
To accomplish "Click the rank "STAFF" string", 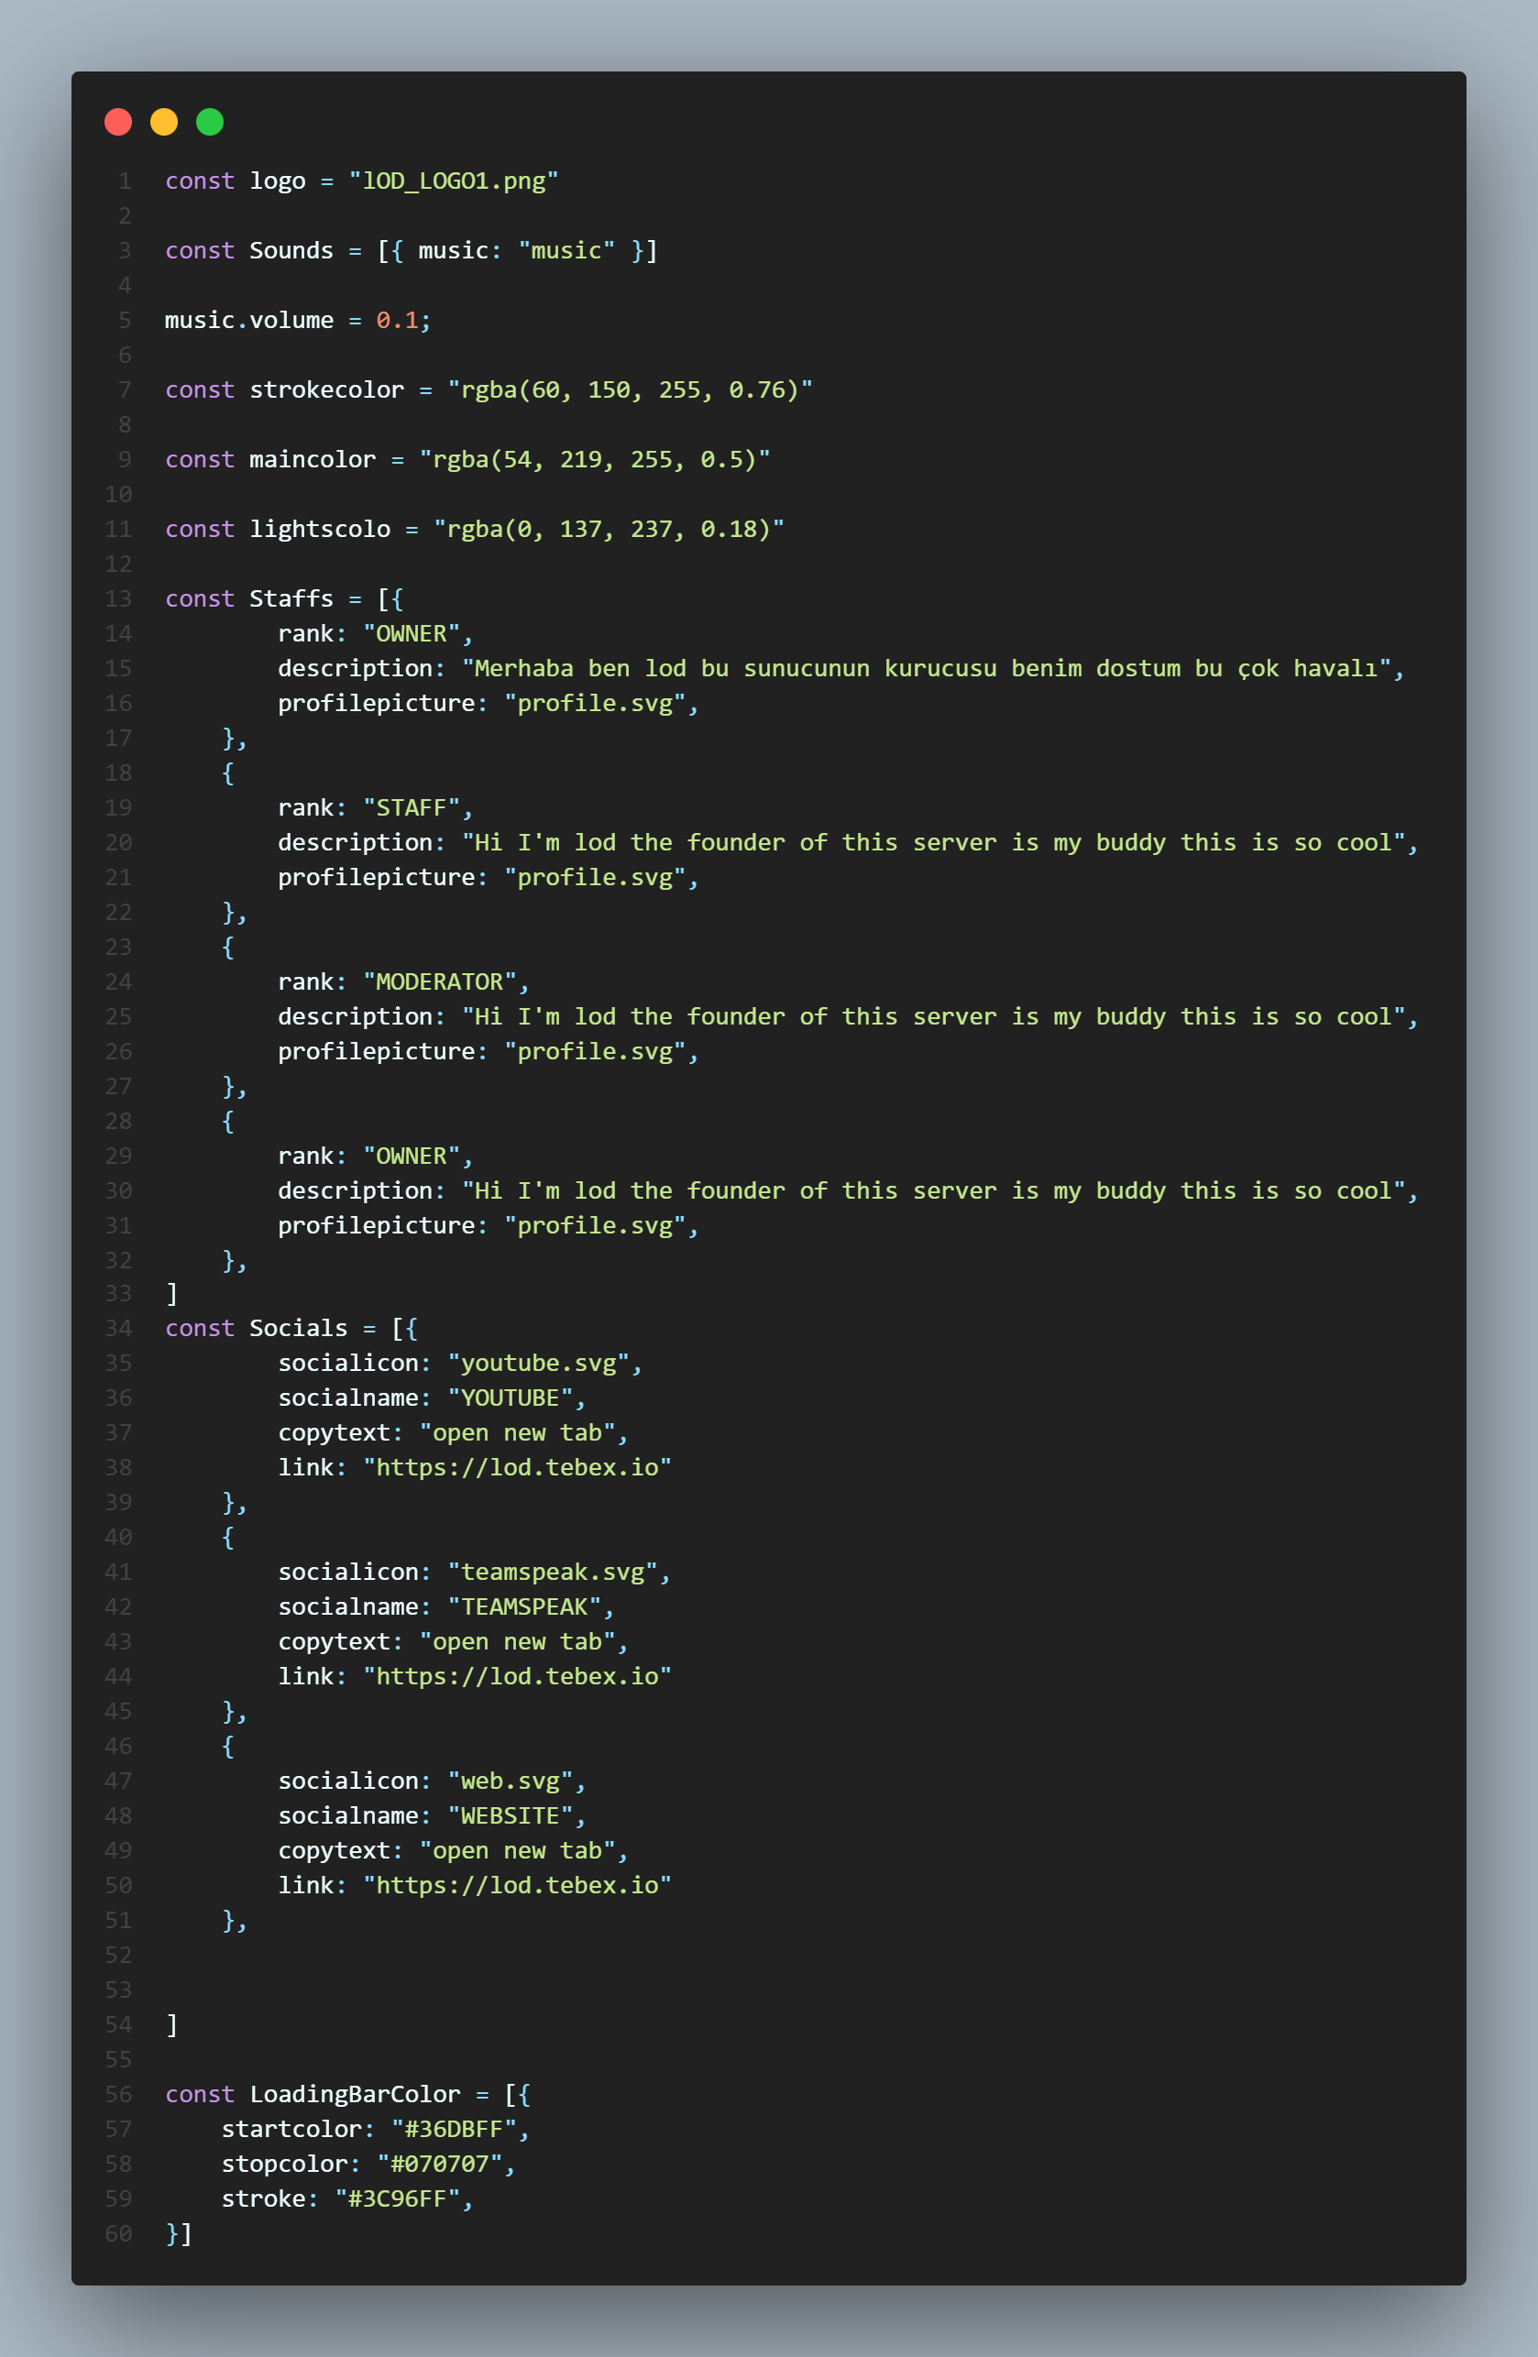I will pos(412,807).
